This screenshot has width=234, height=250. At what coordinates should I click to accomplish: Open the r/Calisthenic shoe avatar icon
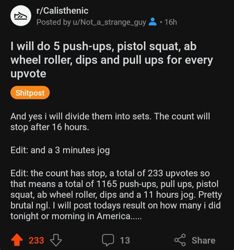coord(21,16)
